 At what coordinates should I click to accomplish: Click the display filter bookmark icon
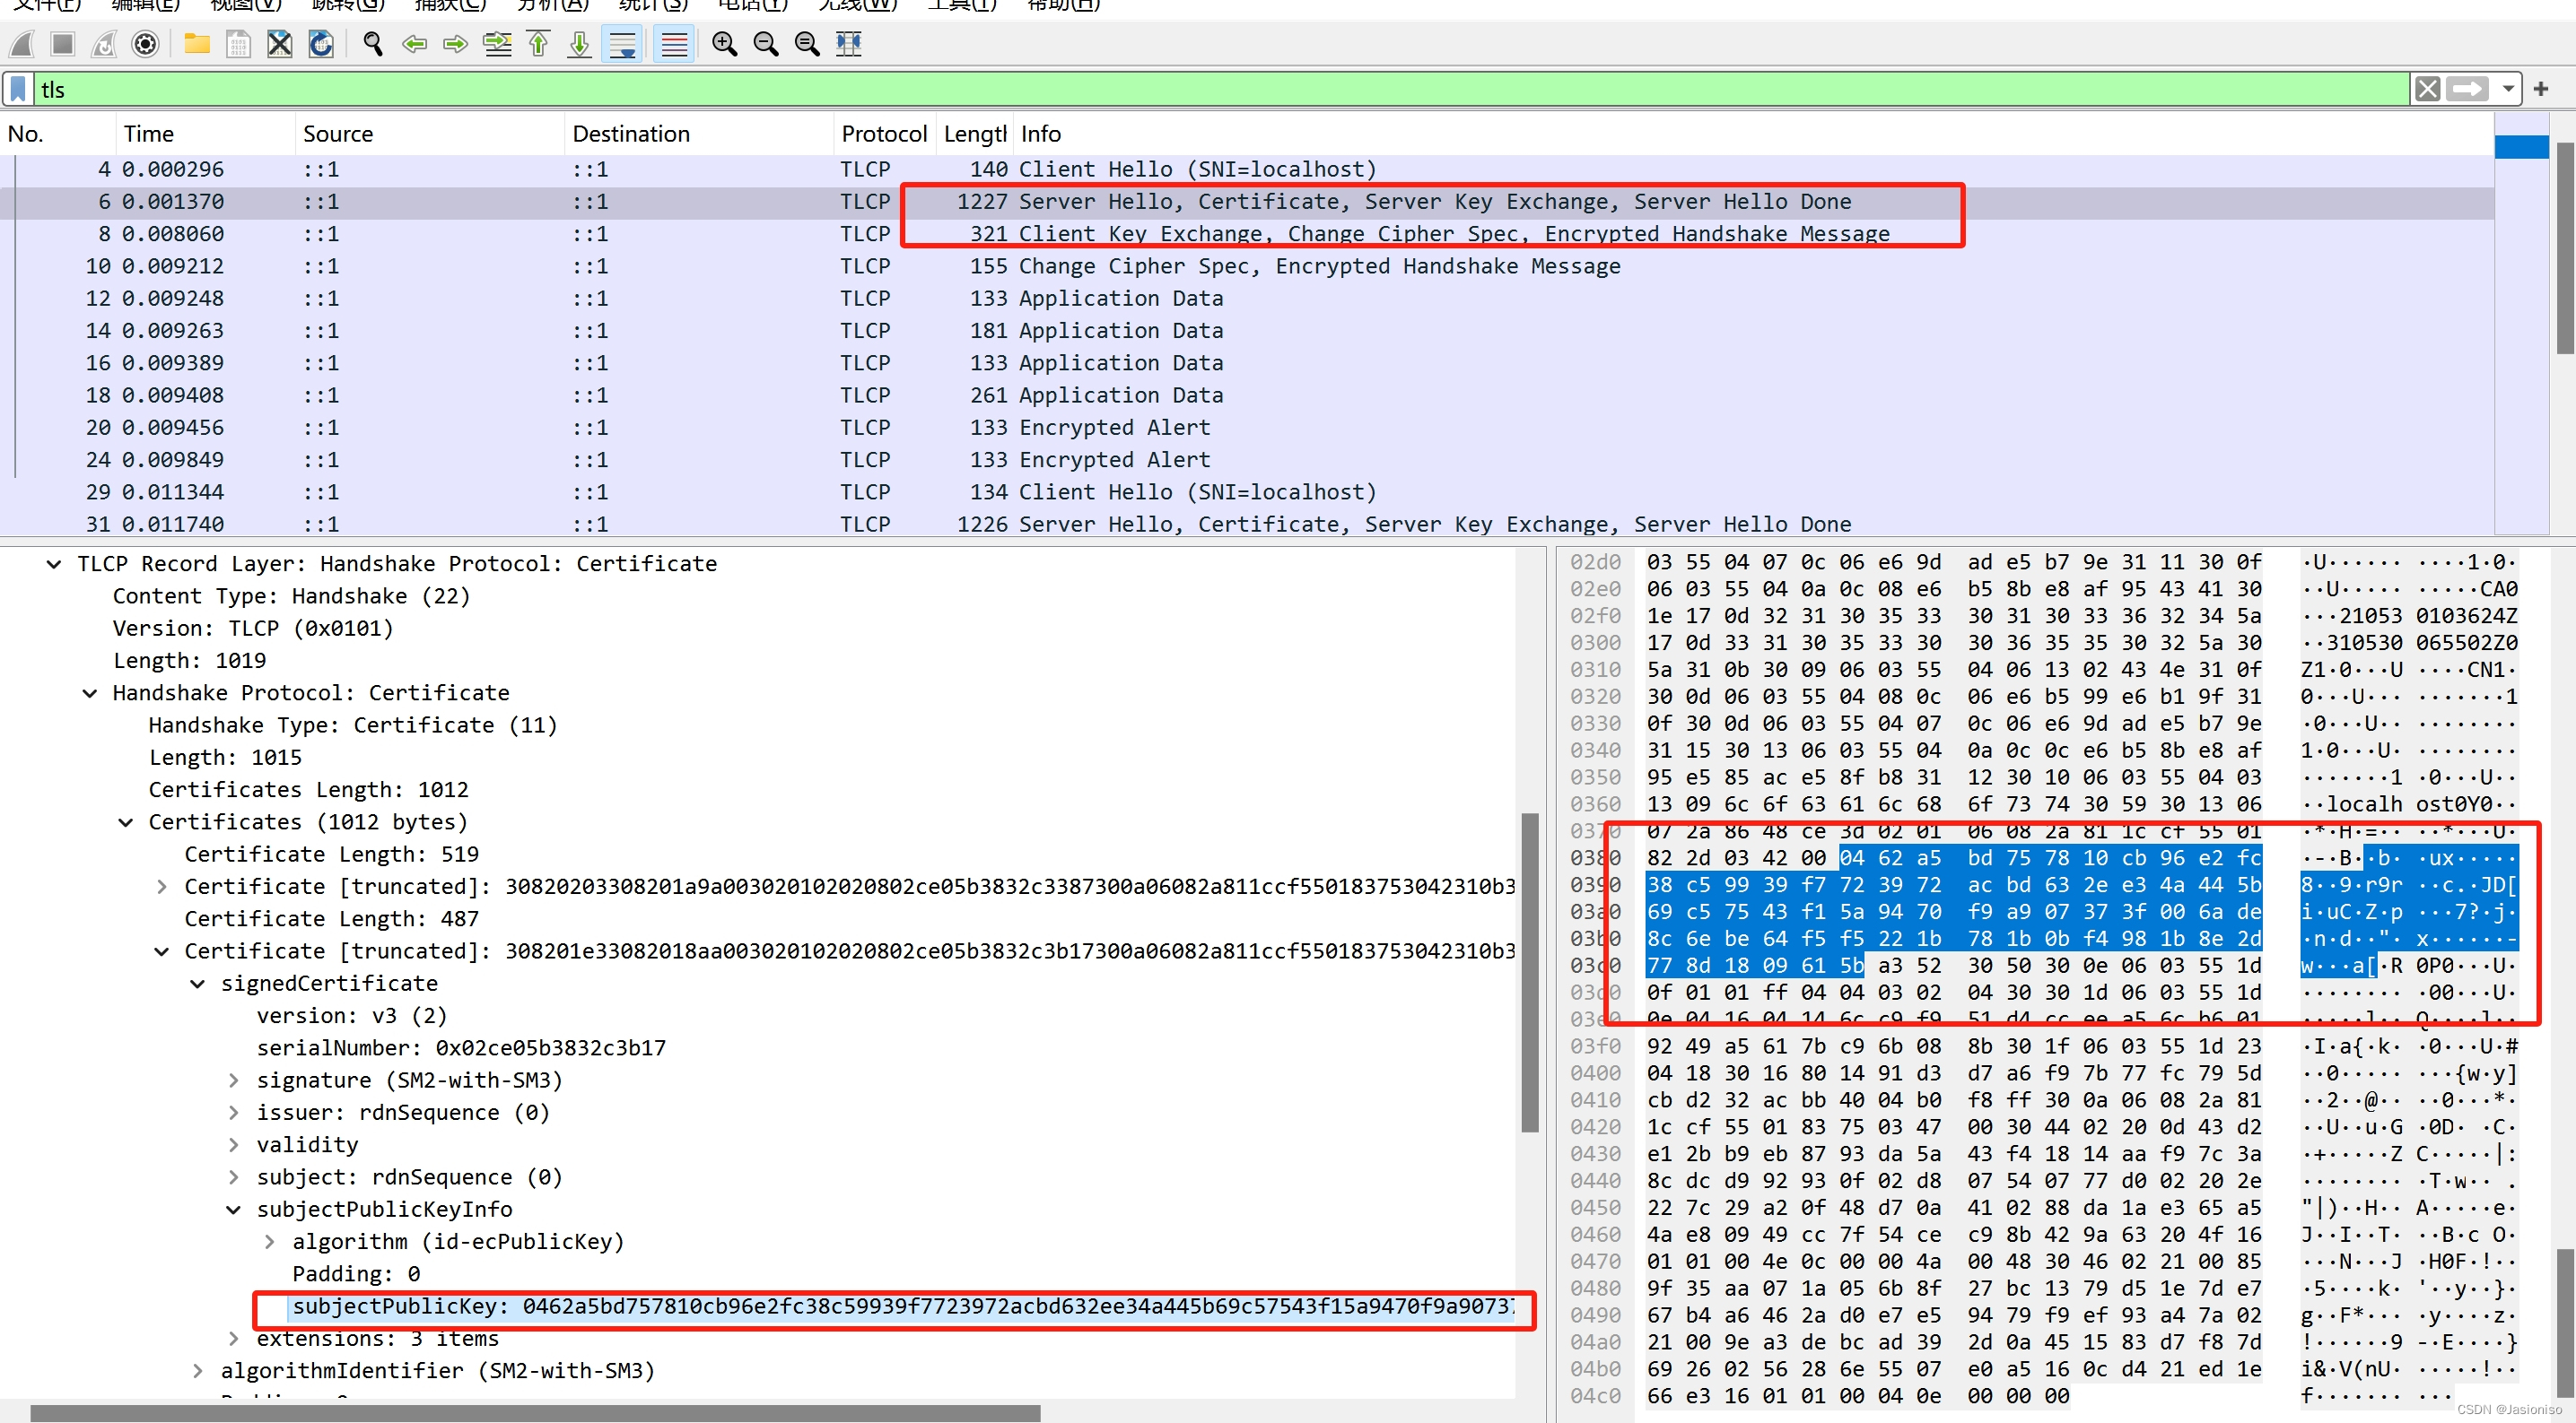tap(18, 89)
